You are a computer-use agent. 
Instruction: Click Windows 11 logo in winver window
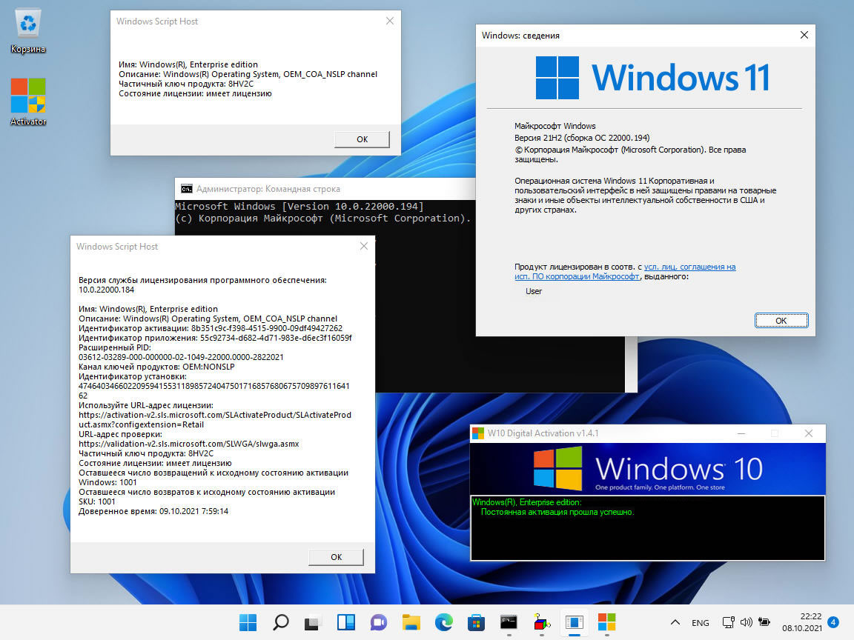pos(652,77)
